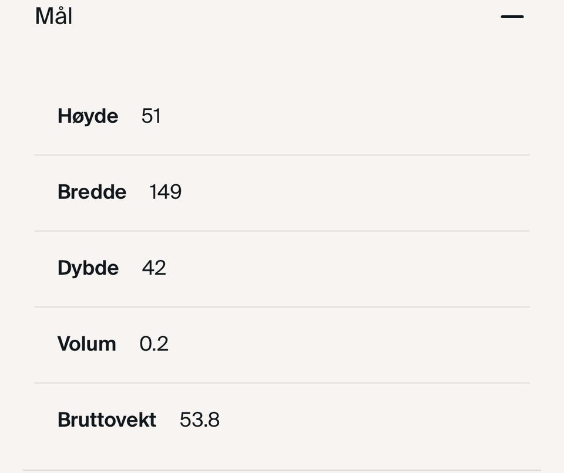This screenshot has height=473, width=564.
Task: Click the Bredde value 149
Action: click(x=165, y=192)
